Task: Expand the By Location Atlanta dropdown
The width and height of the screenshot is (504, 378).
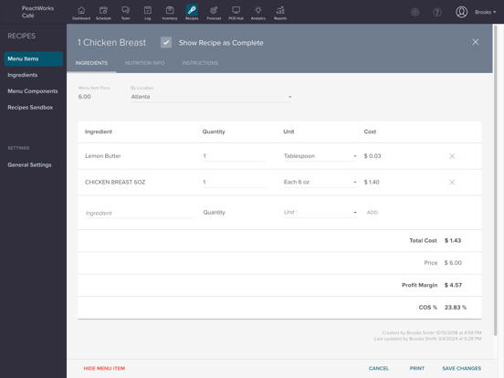Action: coord(211,97)
